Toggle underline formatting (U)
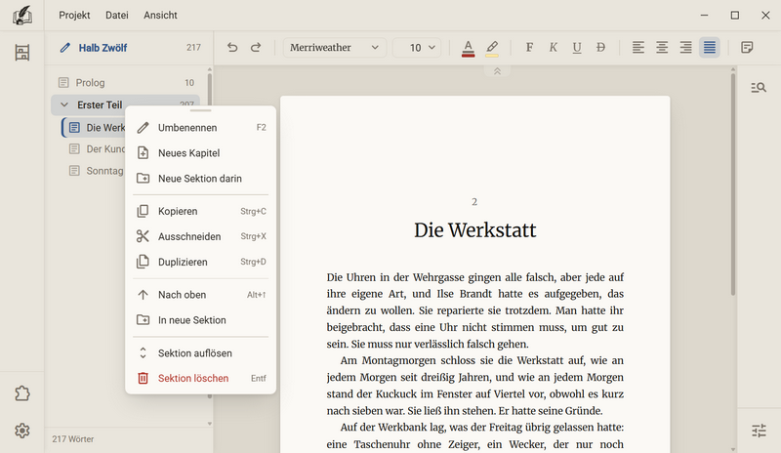781x453 pixels. 577,47
